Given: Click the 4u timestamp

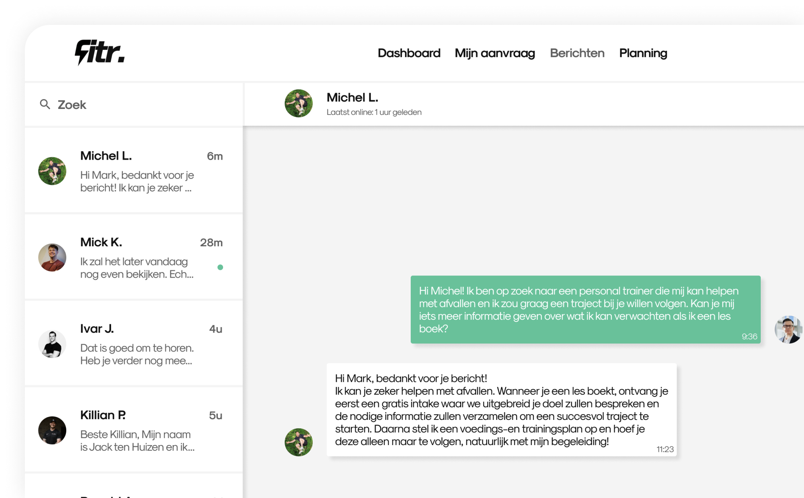Looking at the screenshot, I should pyautogui.click(x=216, y=329).
